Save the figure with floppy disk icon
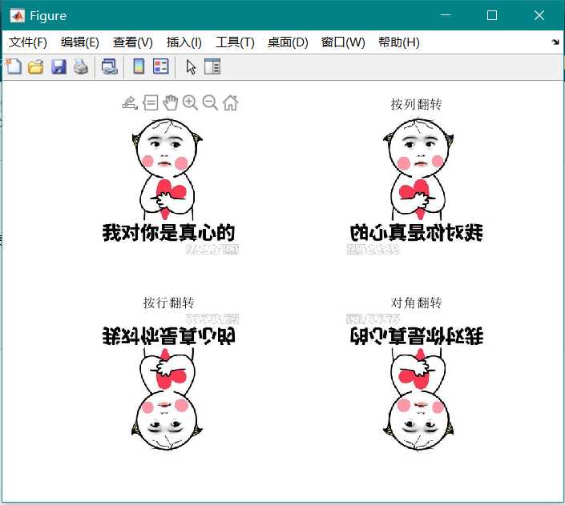The image size is (565, 505). point(59,67)
